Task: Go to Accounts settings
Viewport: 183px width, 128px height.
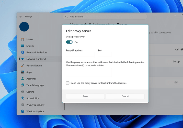Action: click(x=41, y=79)
